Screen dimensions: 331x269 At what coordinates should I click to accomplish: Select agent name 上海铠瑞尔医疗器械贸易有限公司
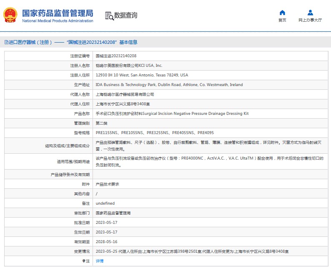click(125, 94)
